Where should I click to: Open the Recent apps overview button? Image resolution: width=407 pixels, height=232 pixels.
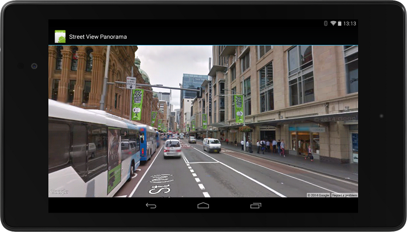tap(256, 205)
